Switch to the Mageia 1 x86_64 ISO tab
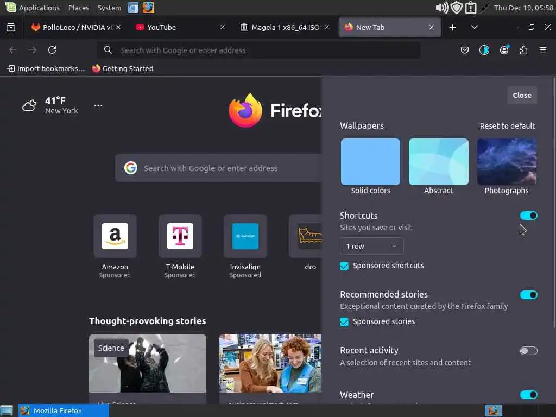Image resolution: width=556 pixels, height=417 pixels. click(x=286, y=27)
